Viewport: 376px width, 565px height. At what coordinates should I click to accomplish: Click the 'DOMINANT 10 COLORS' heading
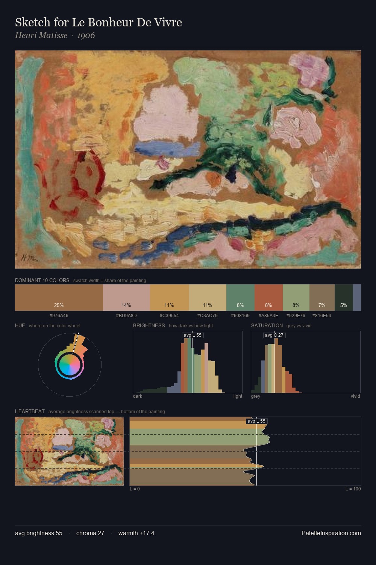pos(42,280)
